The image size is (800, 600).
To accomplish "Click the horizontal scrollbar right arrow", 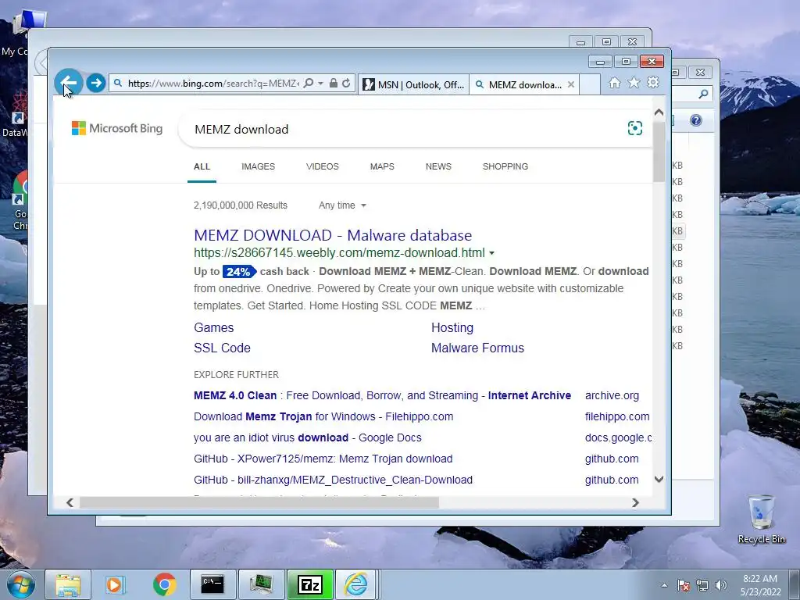I will click(635, 502).
